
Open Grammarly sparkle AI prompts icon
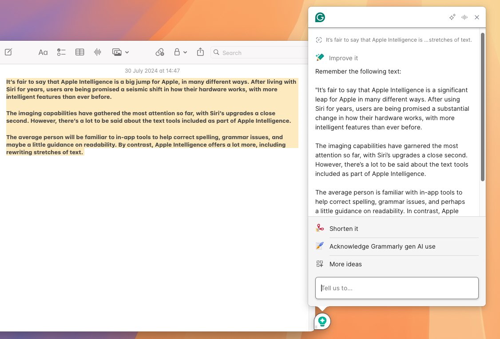click(452, 17)
